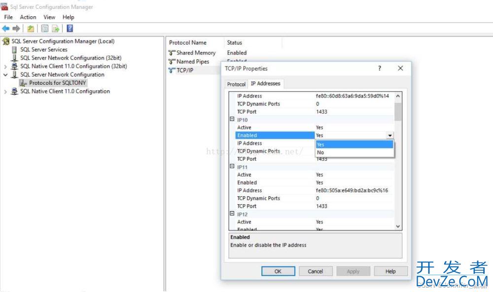Screen dimensions: 493x292
Task: Click the Active row under IP12
Action: (315, 222)
